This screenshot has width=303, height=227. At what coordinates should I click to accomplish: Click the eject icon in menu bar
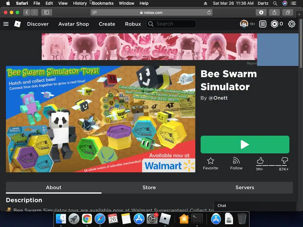(205, 3)
